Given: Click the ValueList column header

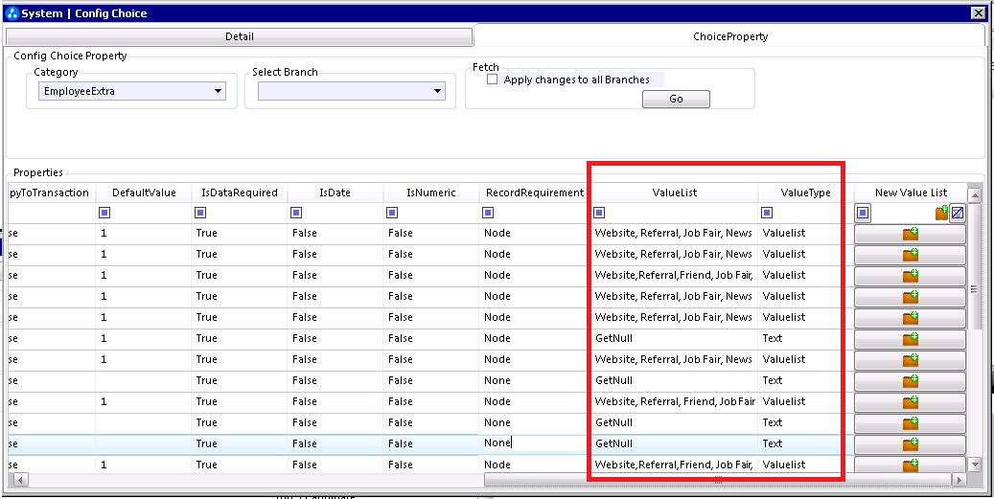Looking at the screenshot, I should [675, 193].
